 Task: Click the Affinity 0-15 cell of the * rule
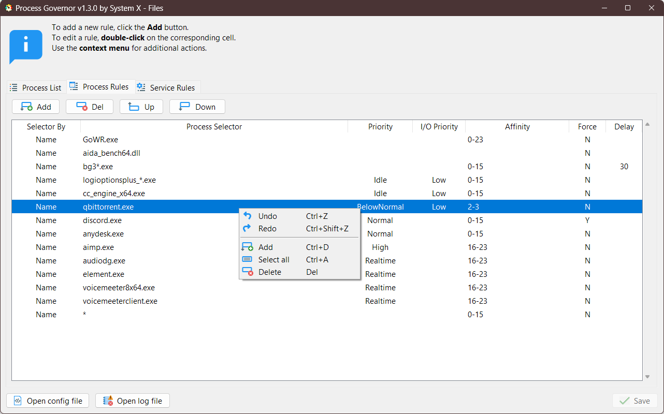(475, 315)
